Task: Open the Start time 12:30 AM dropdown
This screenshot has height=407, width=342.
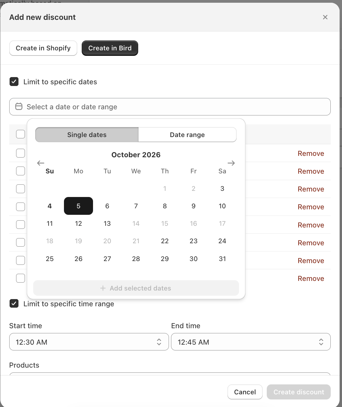Action: (89, 342)
